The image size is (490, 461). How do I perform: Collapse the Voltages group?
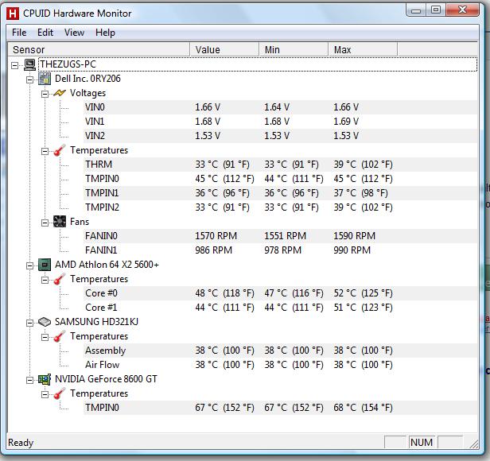[x=45, y=94]
